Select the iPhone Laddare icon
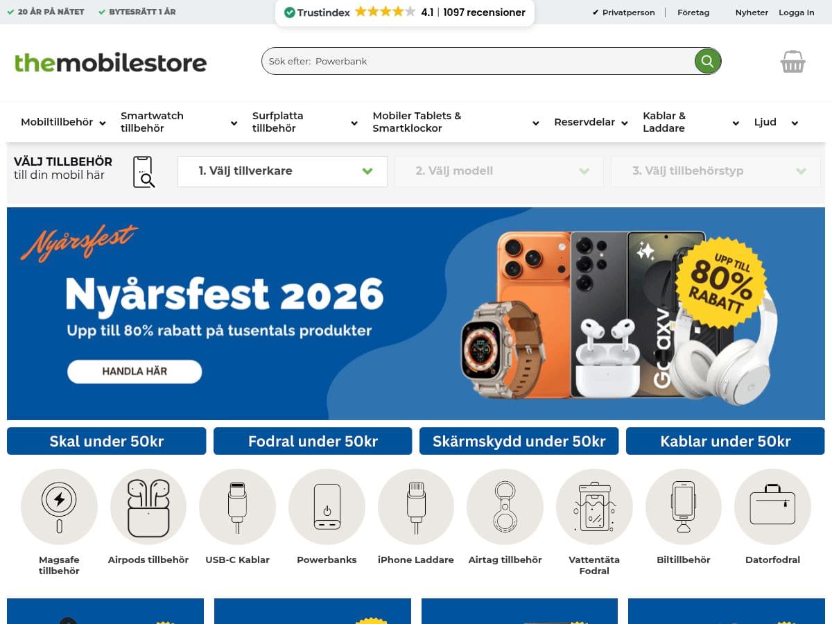Image resolution: width=832 pixels, height=624 pixels. [x=416, y=507]
